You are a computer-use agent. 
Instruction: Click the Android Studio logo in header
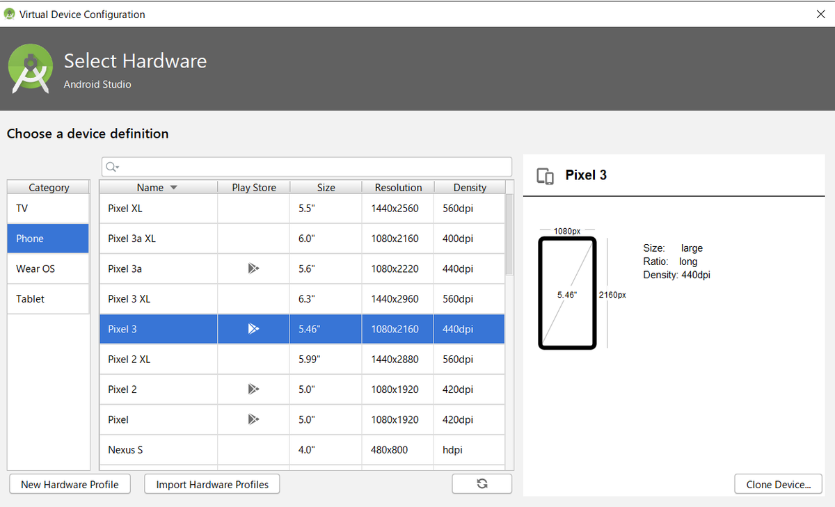(31, 68)
